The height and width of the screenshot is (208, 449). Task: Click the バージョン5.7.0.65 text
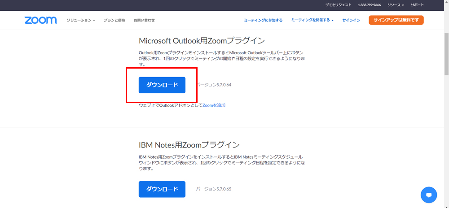pos(214,189)
